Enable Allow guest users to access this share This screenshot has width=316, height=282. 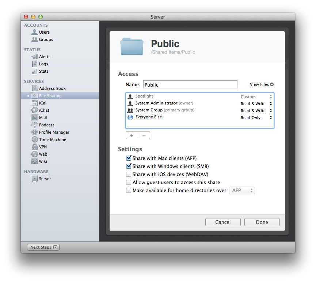(129, 182)
